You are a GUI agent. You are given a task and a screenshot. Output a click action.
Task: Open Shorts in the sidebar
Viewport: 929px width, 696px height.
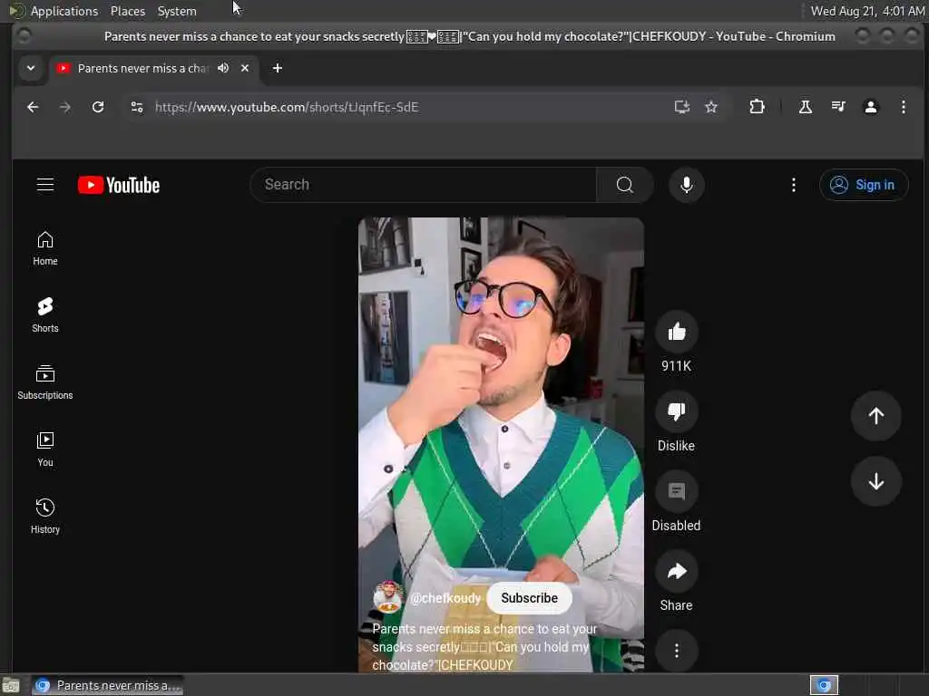point(45,314)
